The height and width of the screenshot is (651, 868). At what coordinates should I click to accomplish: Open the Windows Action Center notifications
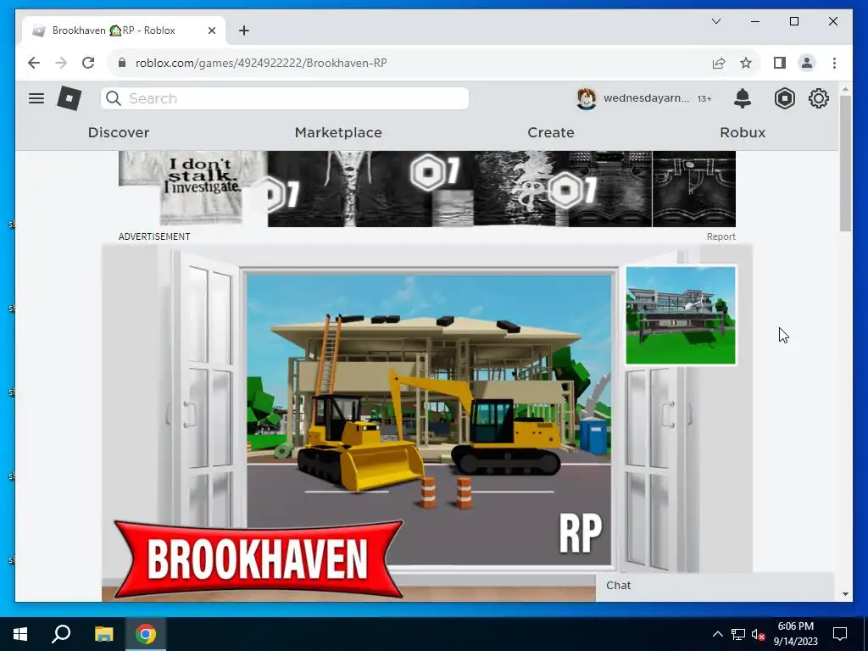pos(840,634)
